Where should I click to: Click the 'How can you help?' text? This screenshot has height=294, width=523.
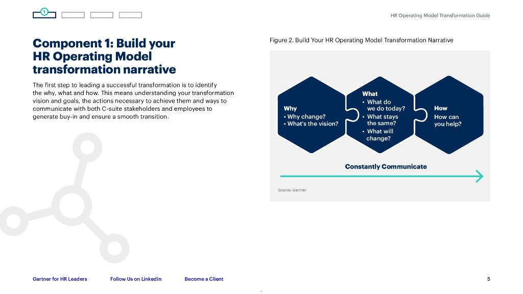tap(447, 120)
